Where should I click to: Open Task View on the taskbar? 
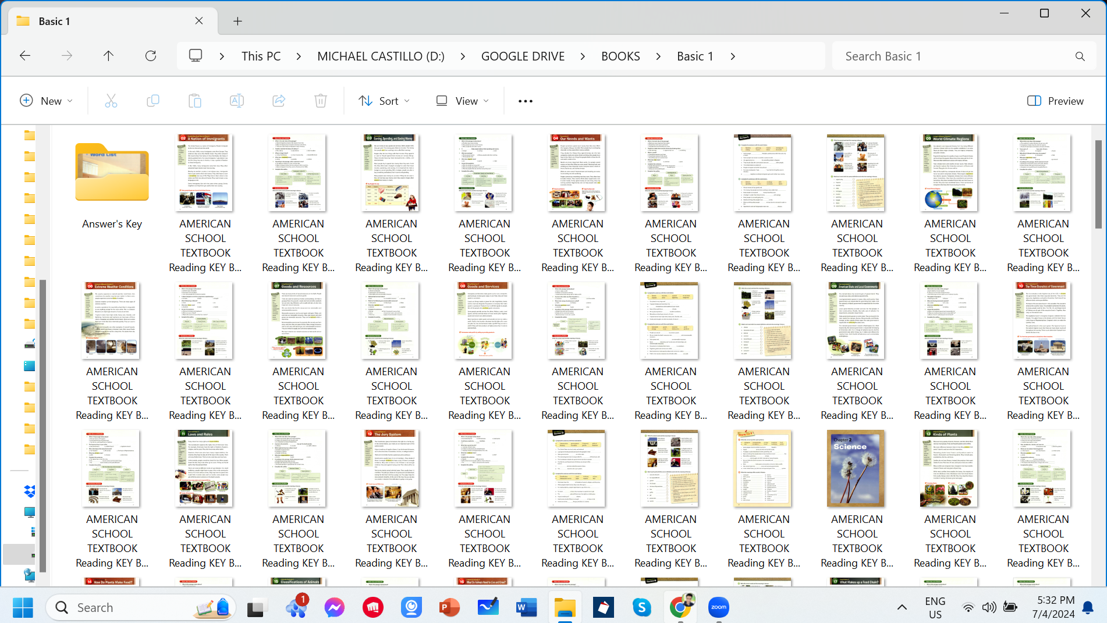[257, 607]
